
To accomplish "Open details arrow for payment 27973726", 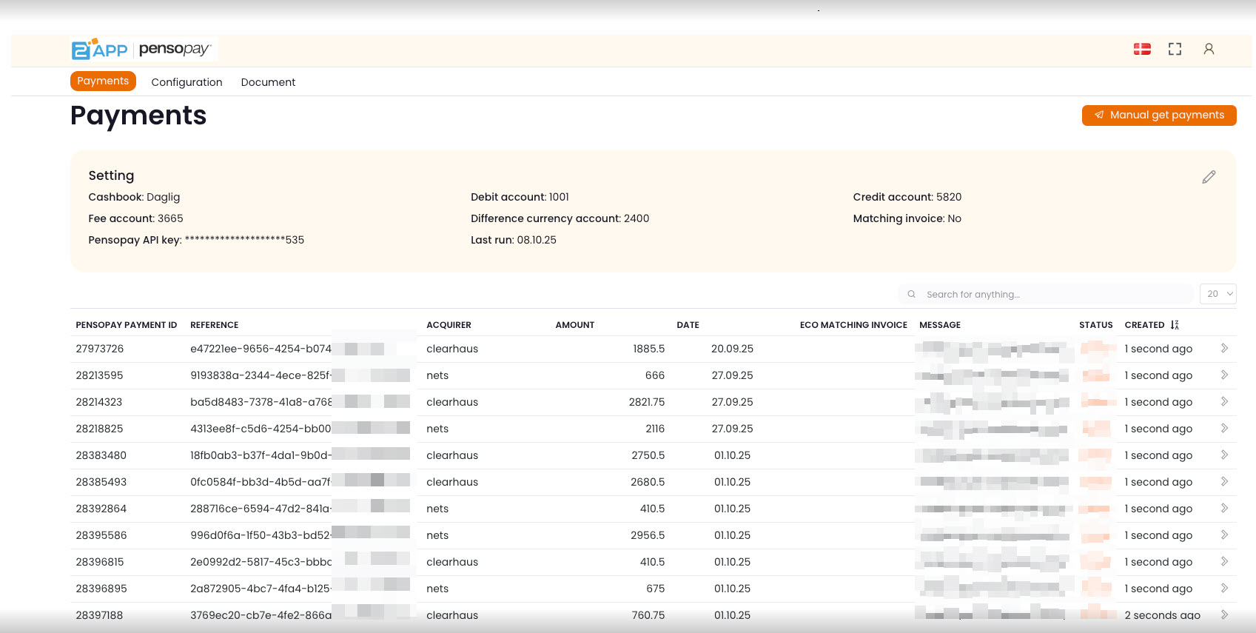I will click(x=1224, y=349).
